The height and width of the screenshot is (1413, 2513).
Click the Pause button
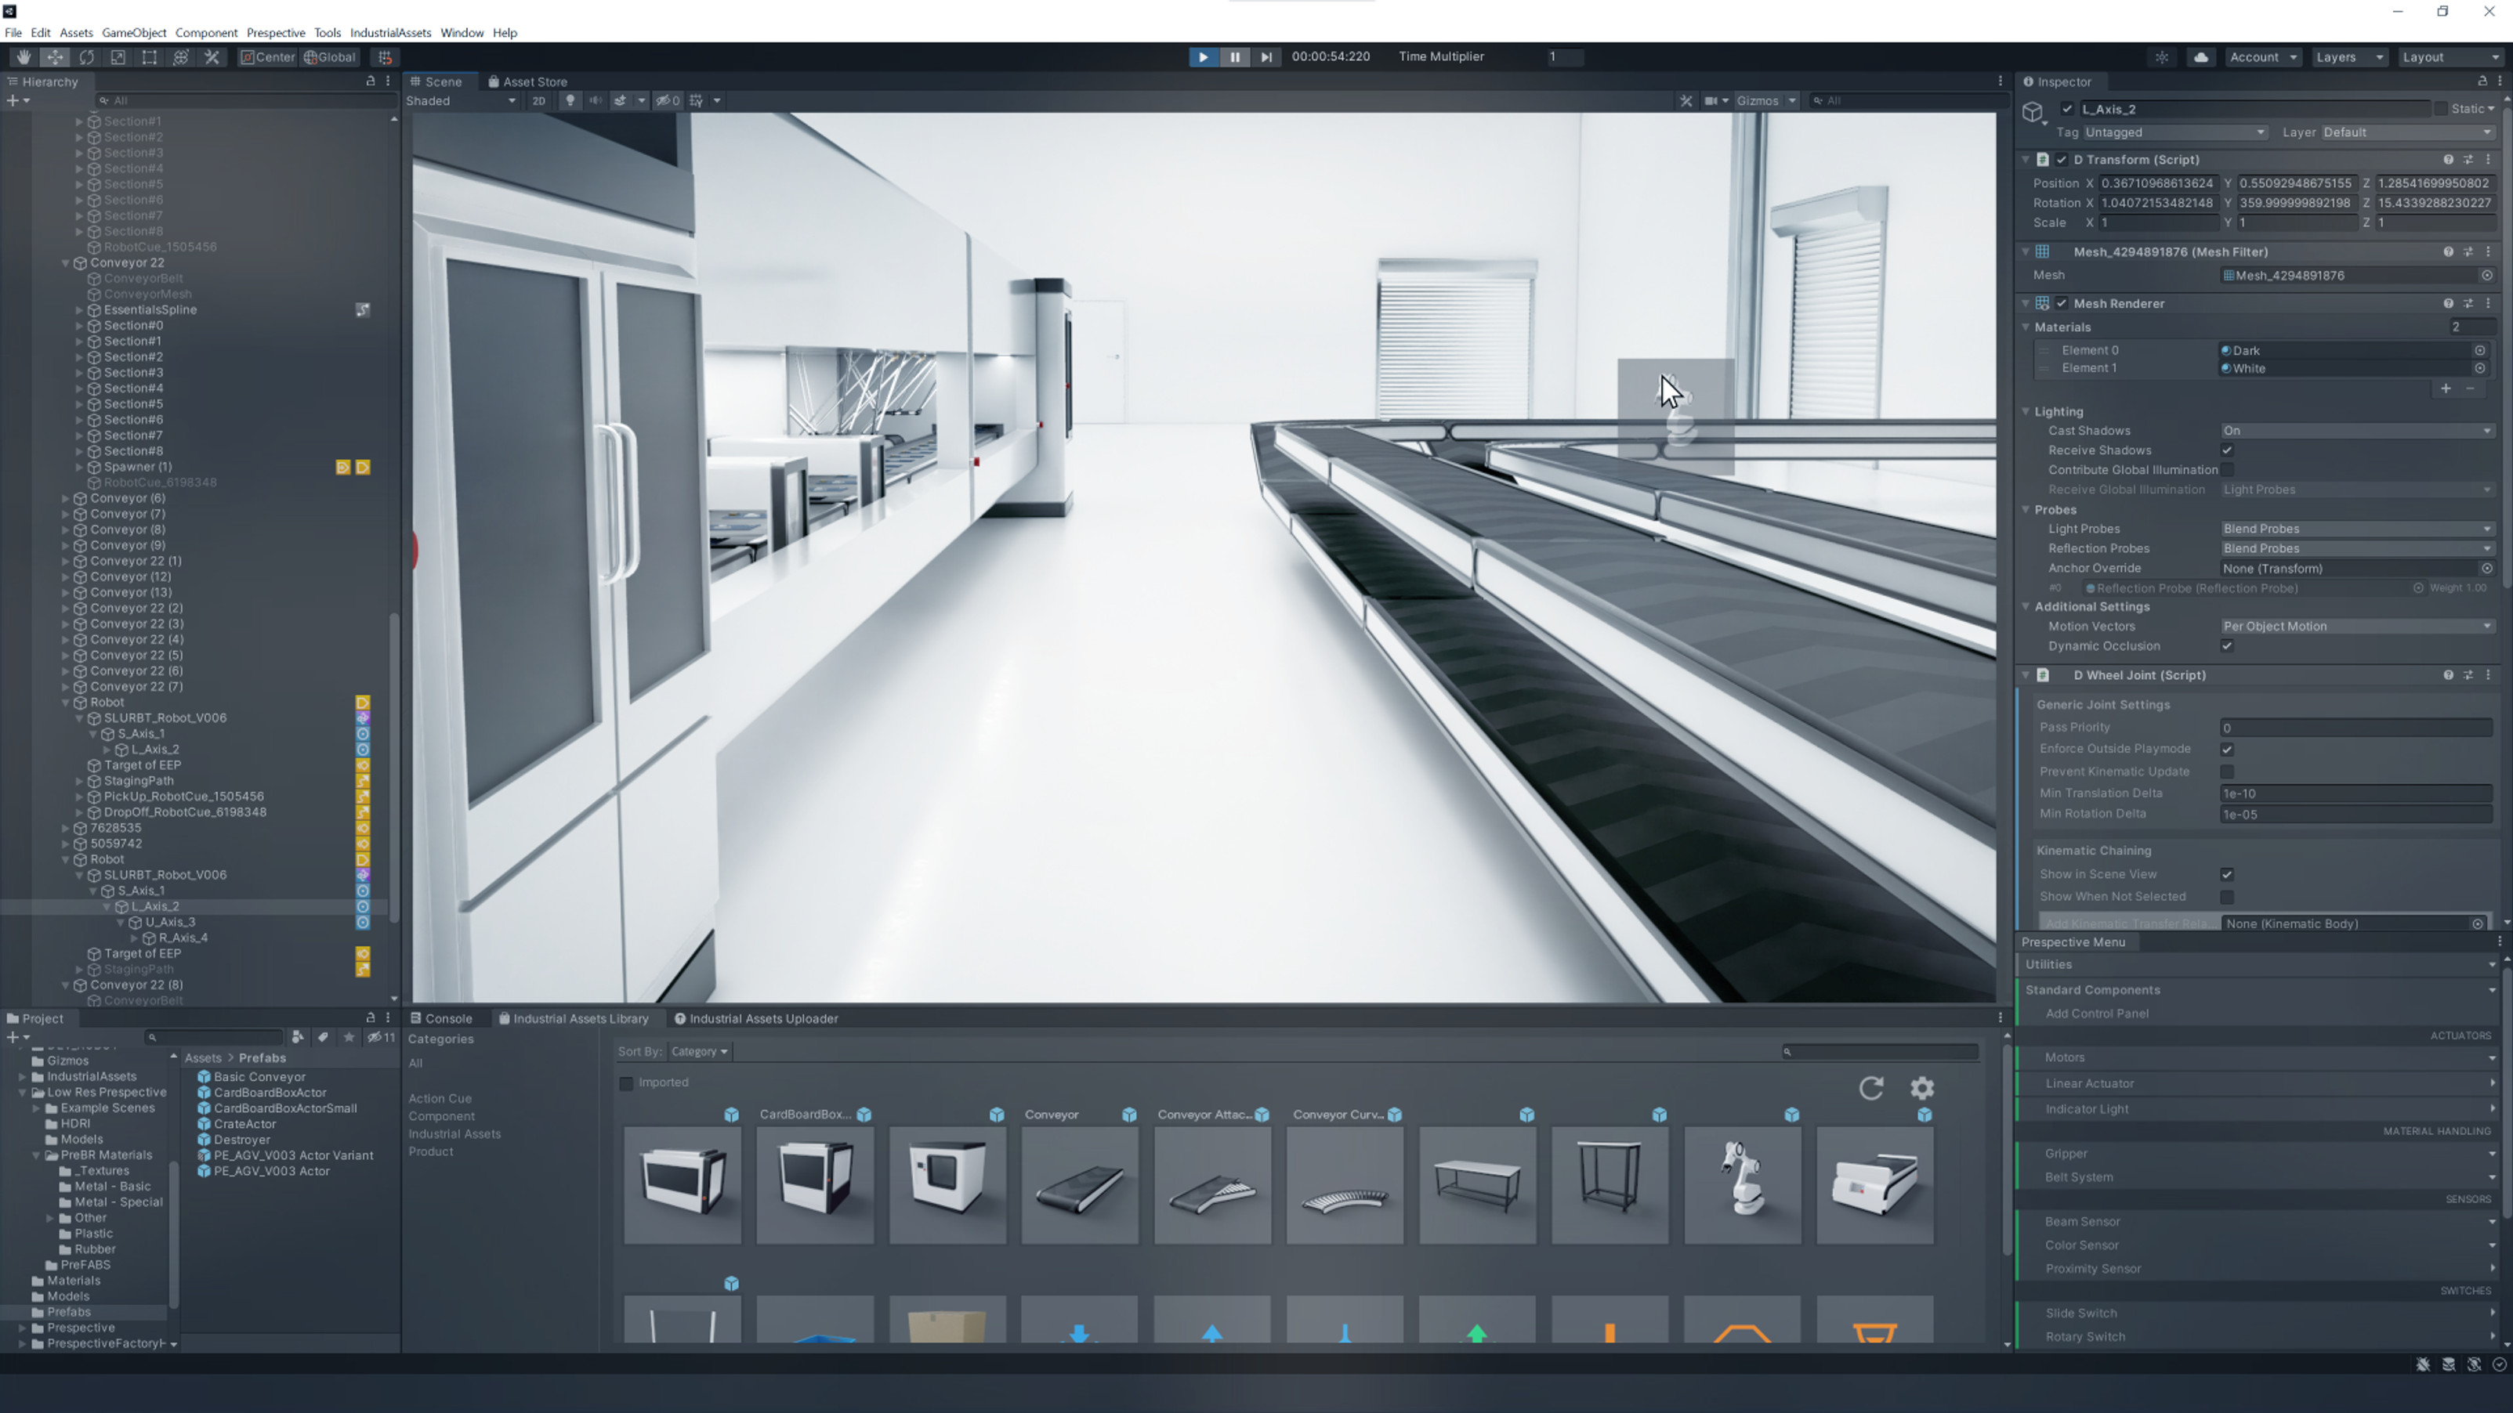[1234, 56]
